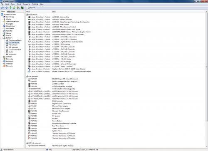Refresh the page with green circular arrows
Image resolution: width=208 pixels, height=151 pixels.
[14, 8]
